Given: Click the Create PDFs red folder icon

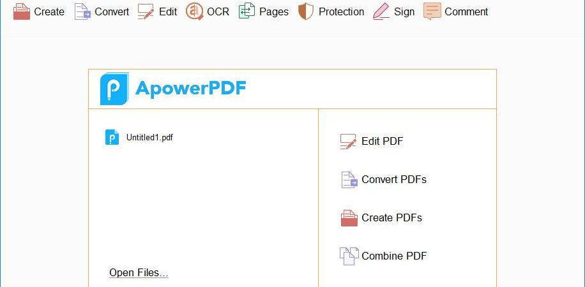Looking at the screenshot, I should pos(349,218).
